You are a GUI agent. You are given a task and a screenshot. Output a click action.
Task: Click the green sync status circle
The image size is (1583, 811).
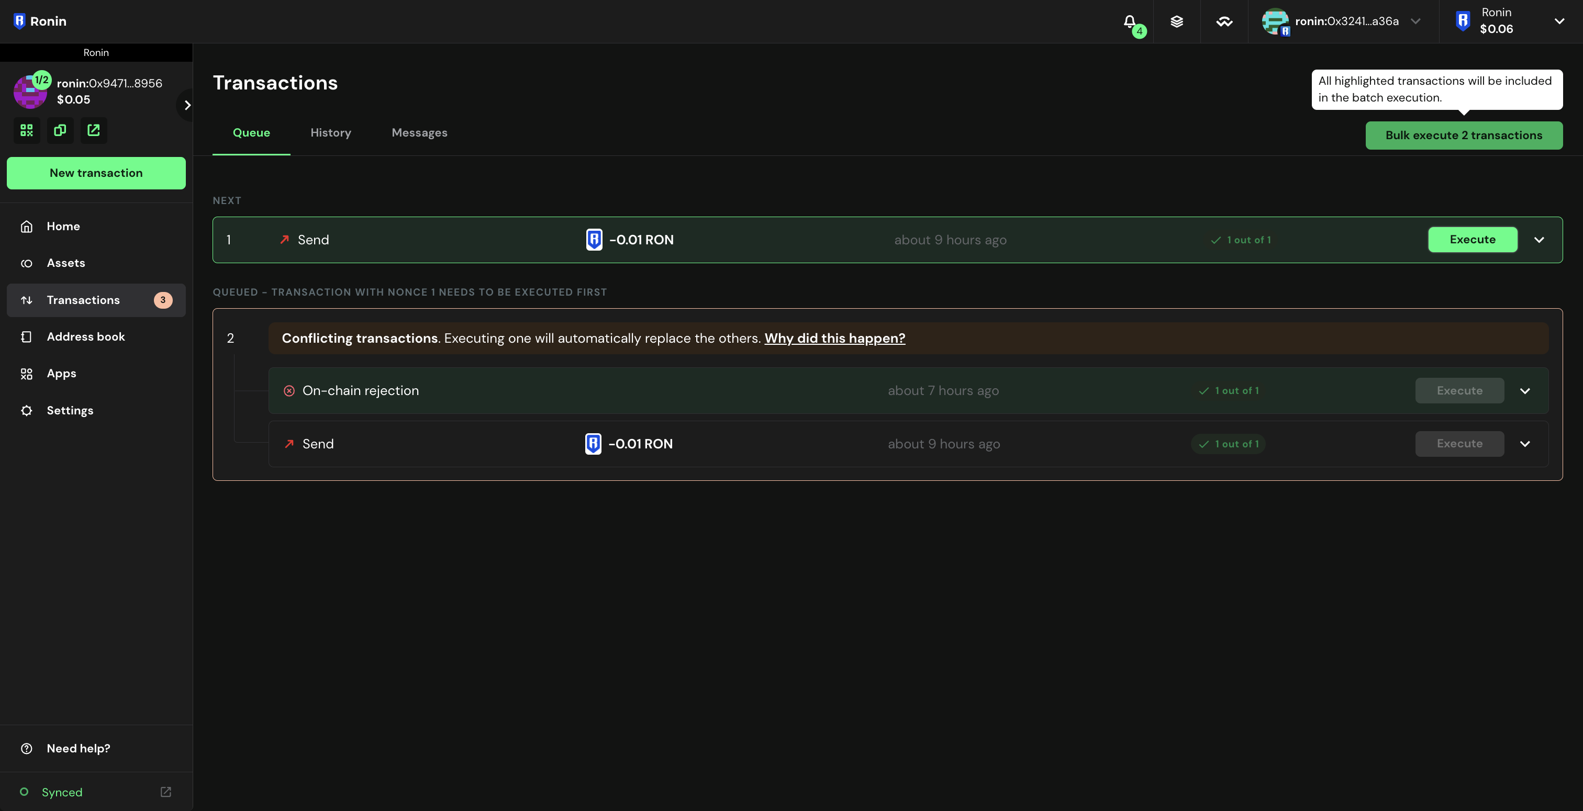[24, 792]
